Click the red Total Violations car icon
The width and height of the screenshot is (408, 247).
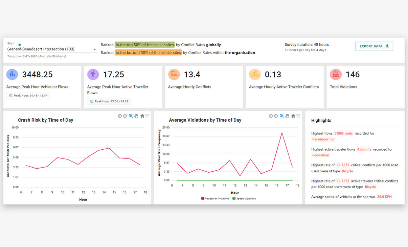[336, 74]
